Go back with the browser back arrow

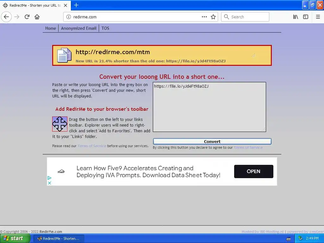point(6,17)
